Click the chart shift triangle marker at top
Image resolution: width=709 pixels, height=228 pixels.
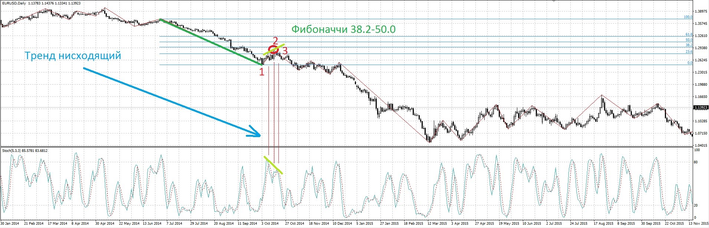[554, 1]
